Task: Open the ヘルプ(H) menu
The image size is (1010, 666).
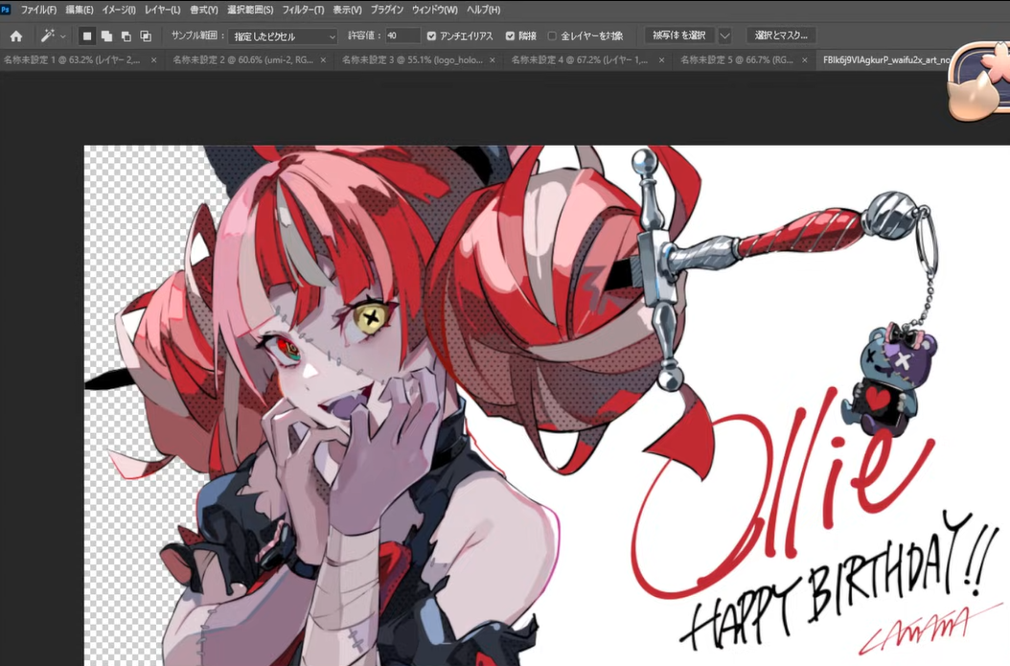Action: pyautogui.click(x=483, y=10)
